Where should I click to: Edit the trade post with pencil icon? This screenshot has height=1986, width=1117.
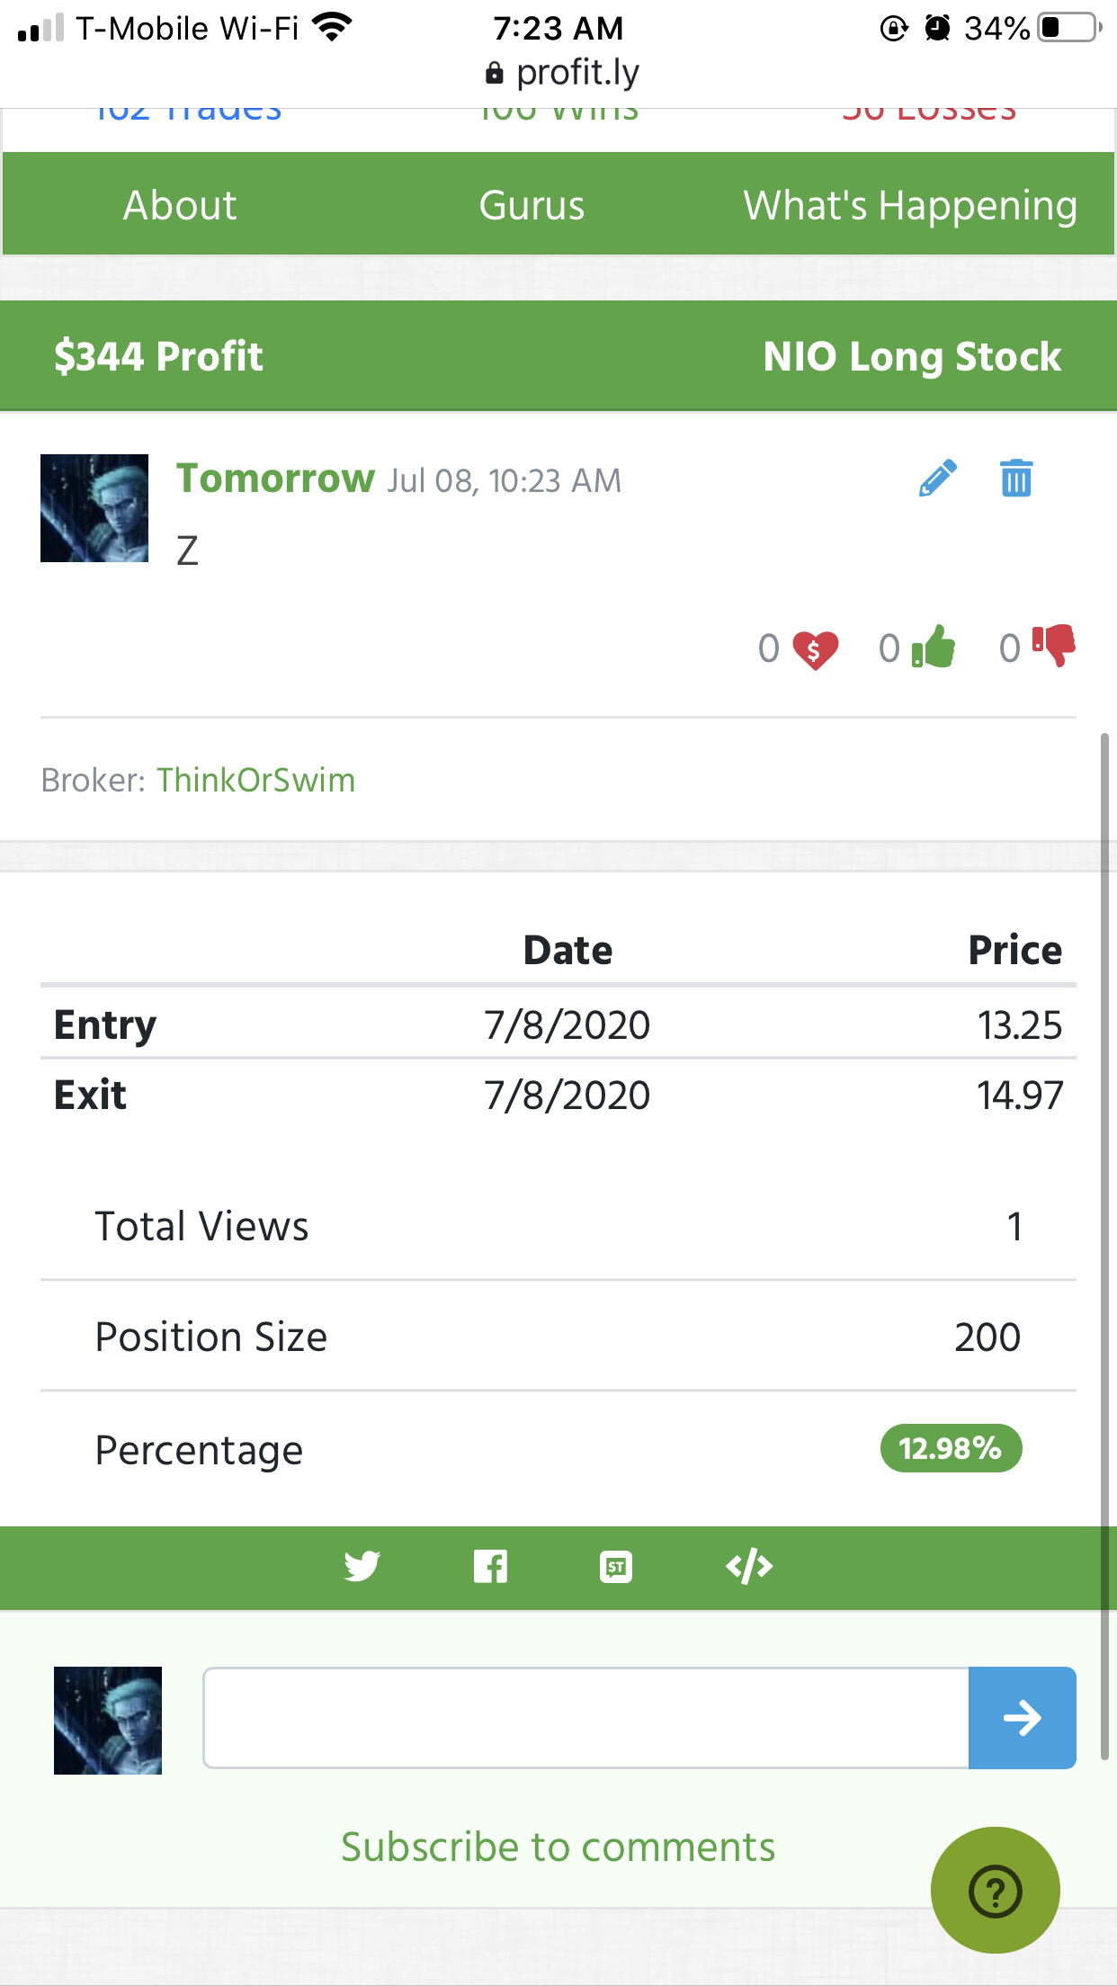[x=937, y=479]
